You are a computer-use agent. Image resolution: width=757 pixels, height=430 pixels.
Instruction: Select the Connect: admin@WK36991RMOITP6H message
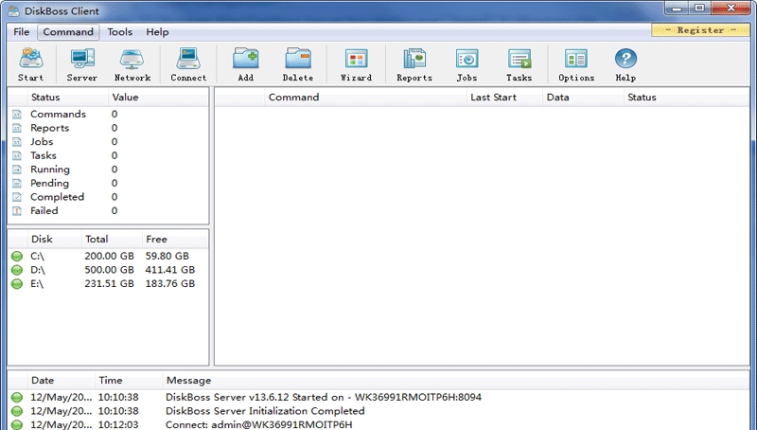point(258,424)
